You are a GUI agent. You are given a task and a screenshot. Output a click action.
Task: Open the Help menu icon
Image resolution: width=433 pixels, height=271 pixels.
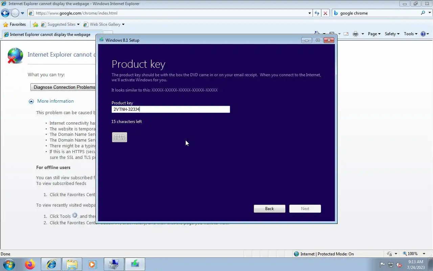425,34
